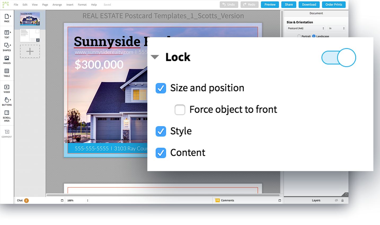Select the Scroll Area tool
The width and height of the screenshot is (380, 225).
(7, 116)
